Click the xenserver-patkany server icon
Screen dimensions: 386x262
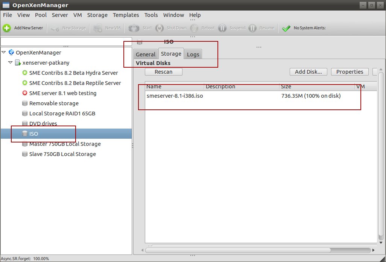18,63
